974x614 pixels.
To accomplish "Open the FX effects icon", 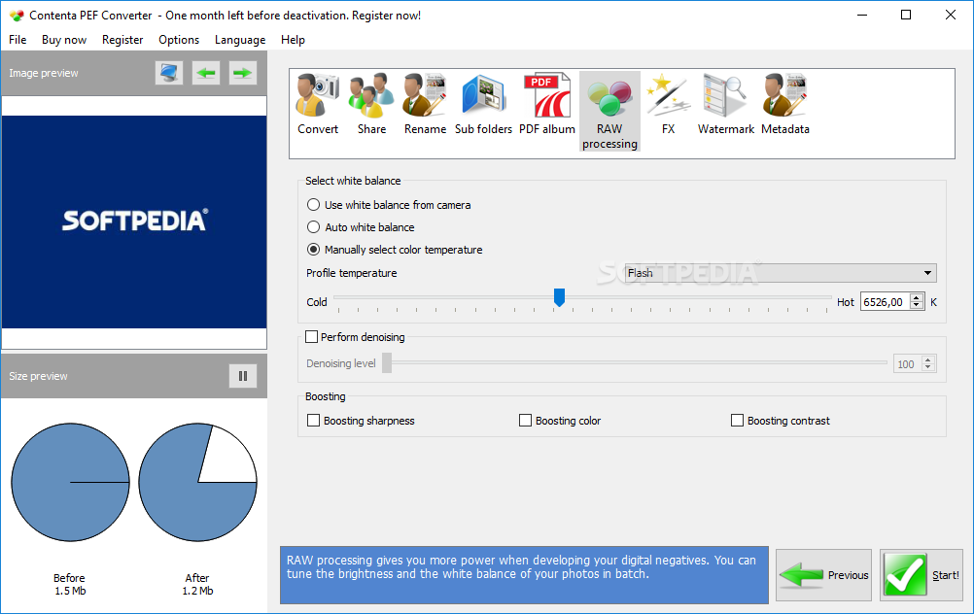I will click(668, 104).
